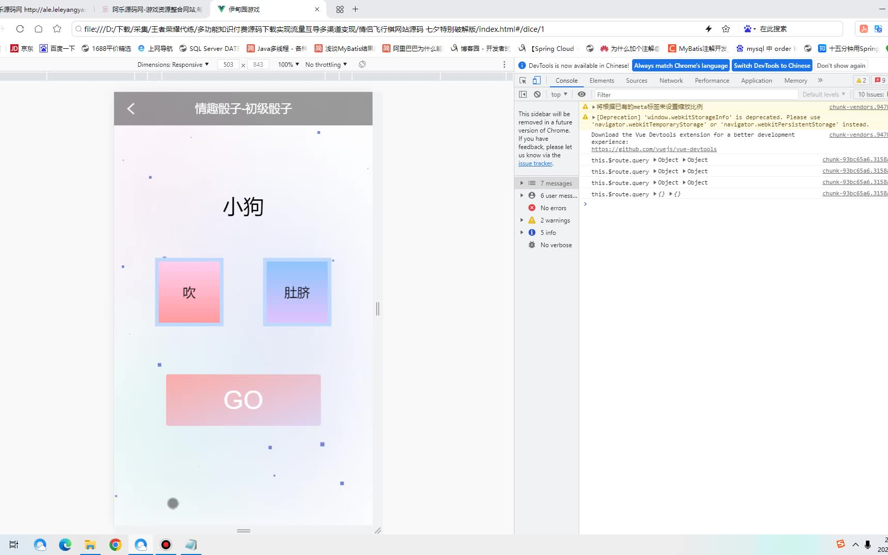Select the No verbose filter row

pos(546,245)
